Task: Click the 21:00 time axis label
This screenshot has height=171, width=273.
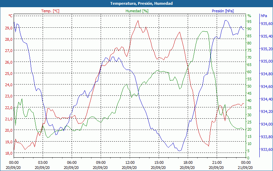Action: click(x=217, y=163)
